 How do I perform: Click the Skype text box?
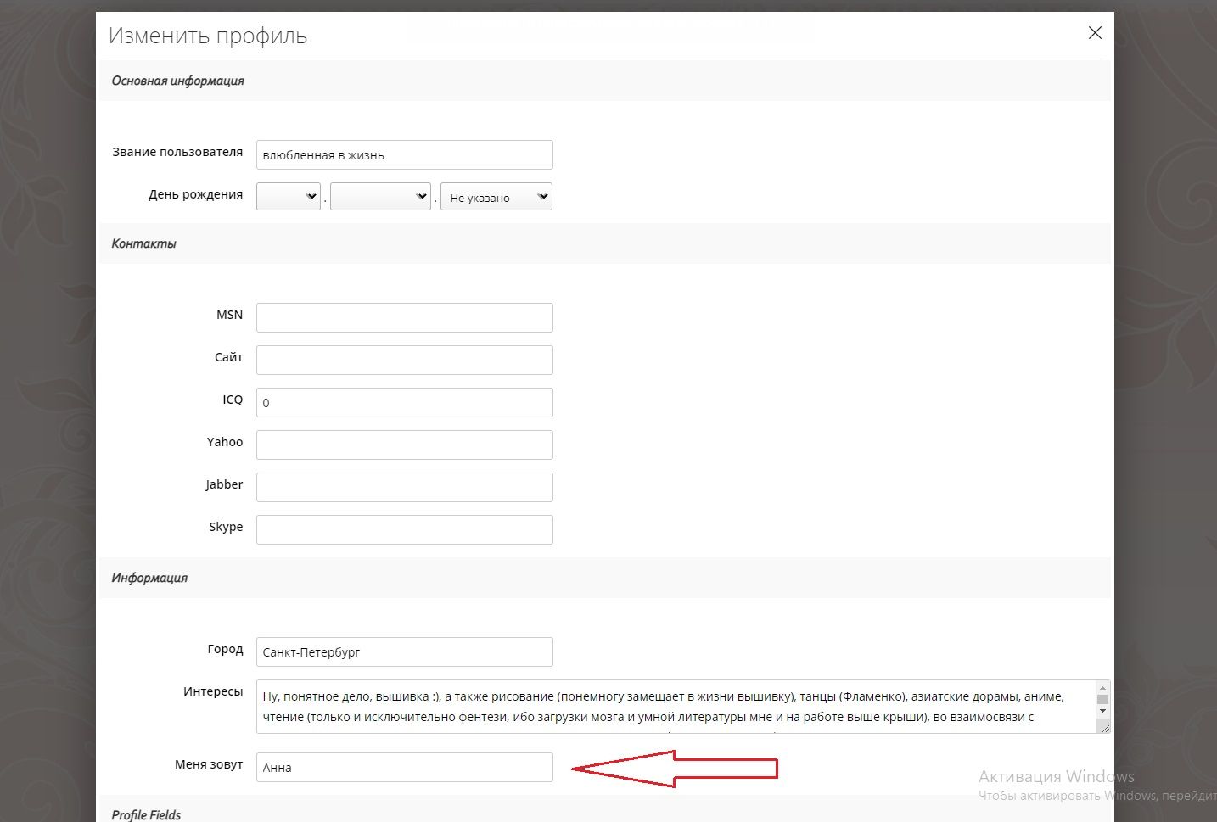(x=404, y=530)
